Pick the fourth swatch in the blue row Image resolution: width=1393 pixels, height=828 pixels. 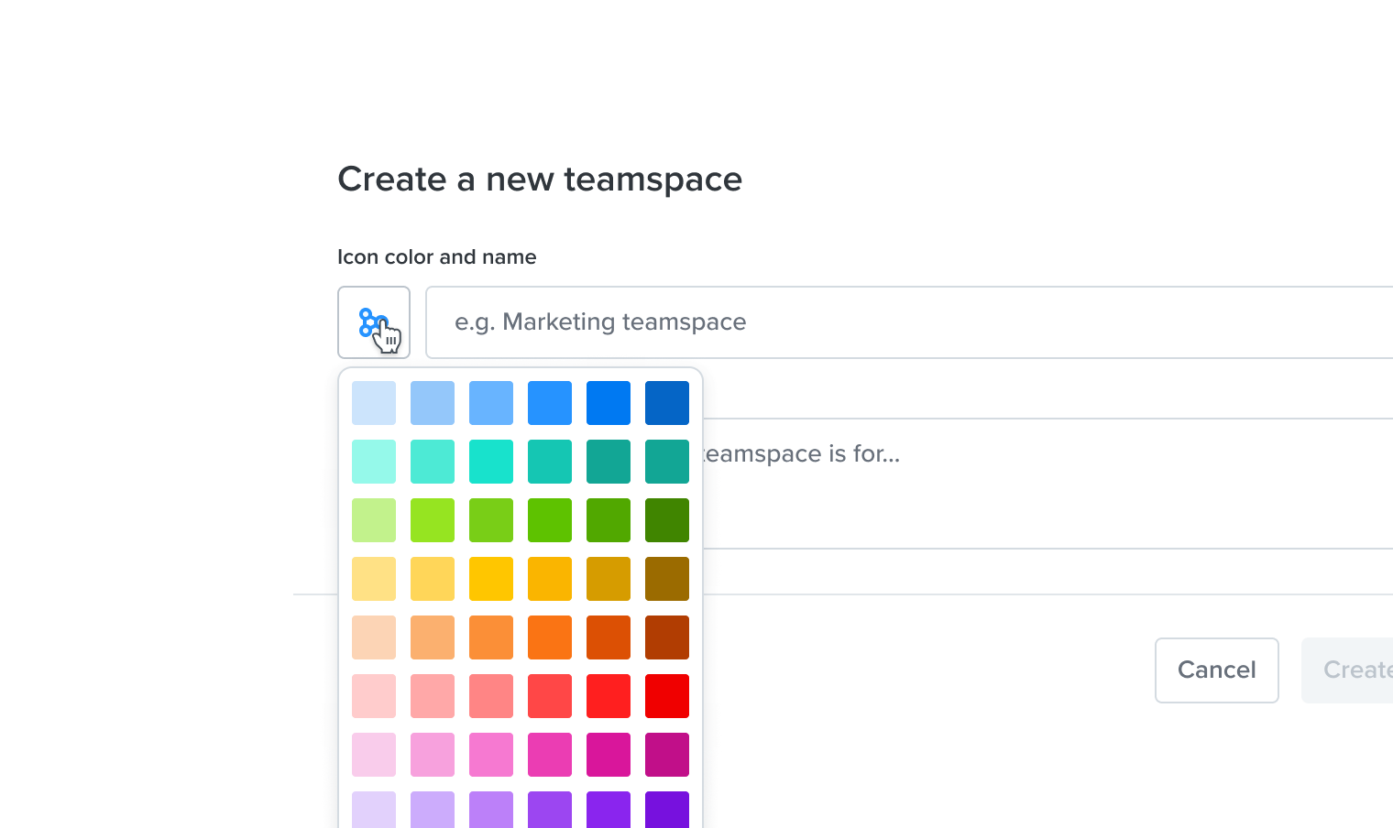pyautogui.click(x=550, y=403)
